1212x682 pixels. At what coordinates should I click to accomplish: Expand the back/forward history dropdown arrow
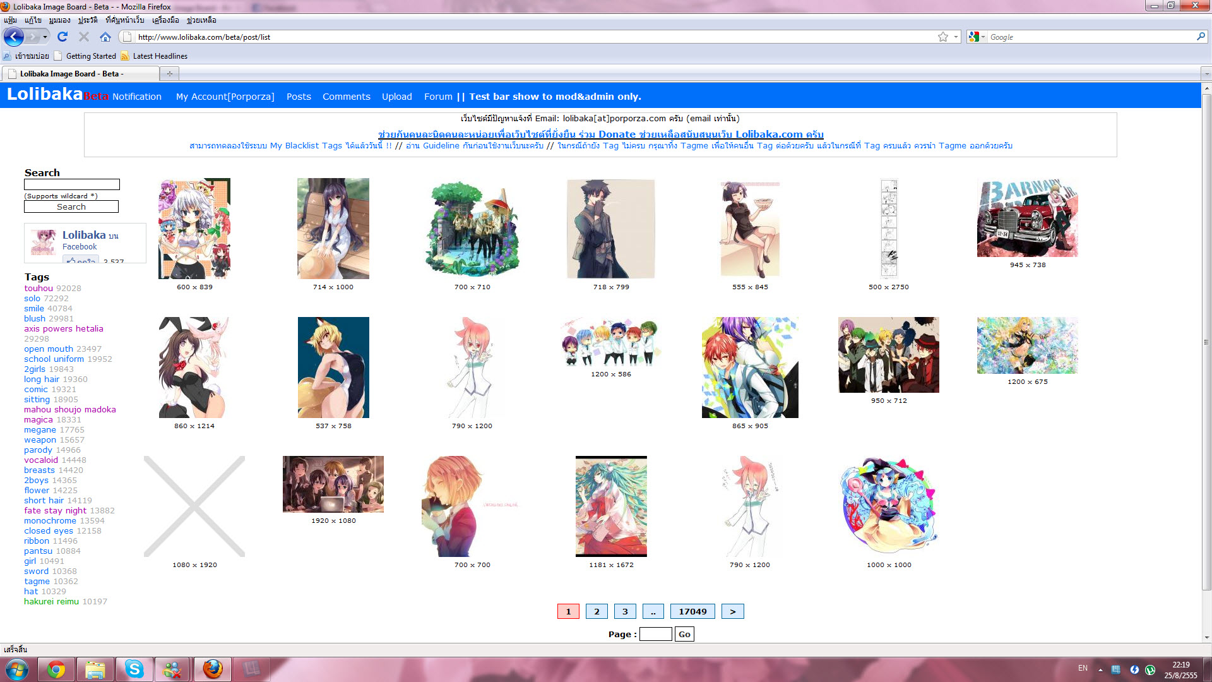point(45,37)
